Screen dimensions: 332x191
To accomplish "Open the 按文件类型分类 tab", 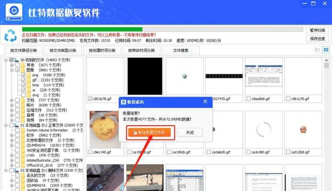I will pos(63,51).
